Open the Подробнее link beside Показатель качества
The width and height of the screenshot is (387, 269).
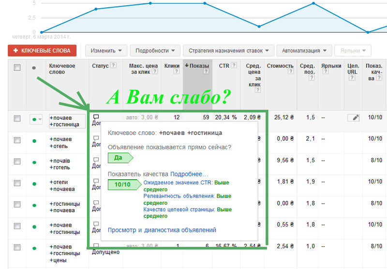189,174
